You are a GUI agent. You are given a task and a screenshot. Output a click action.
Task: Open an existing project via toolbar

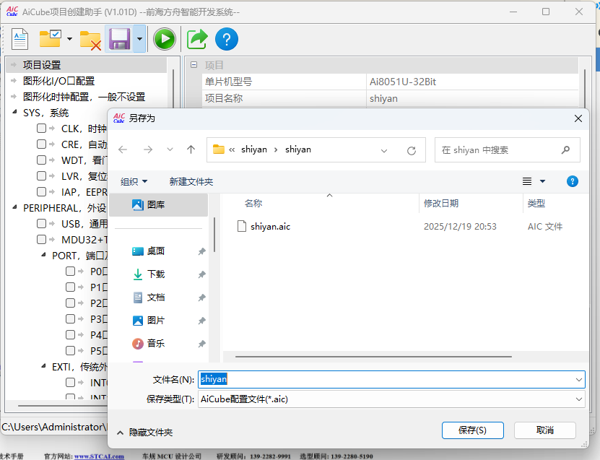coord(49,38)
